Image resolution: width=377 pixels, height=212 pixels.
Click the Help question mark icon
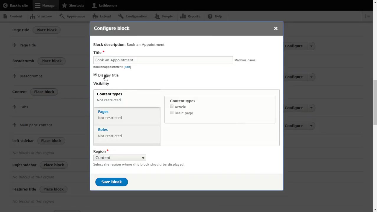coord(210,16)
